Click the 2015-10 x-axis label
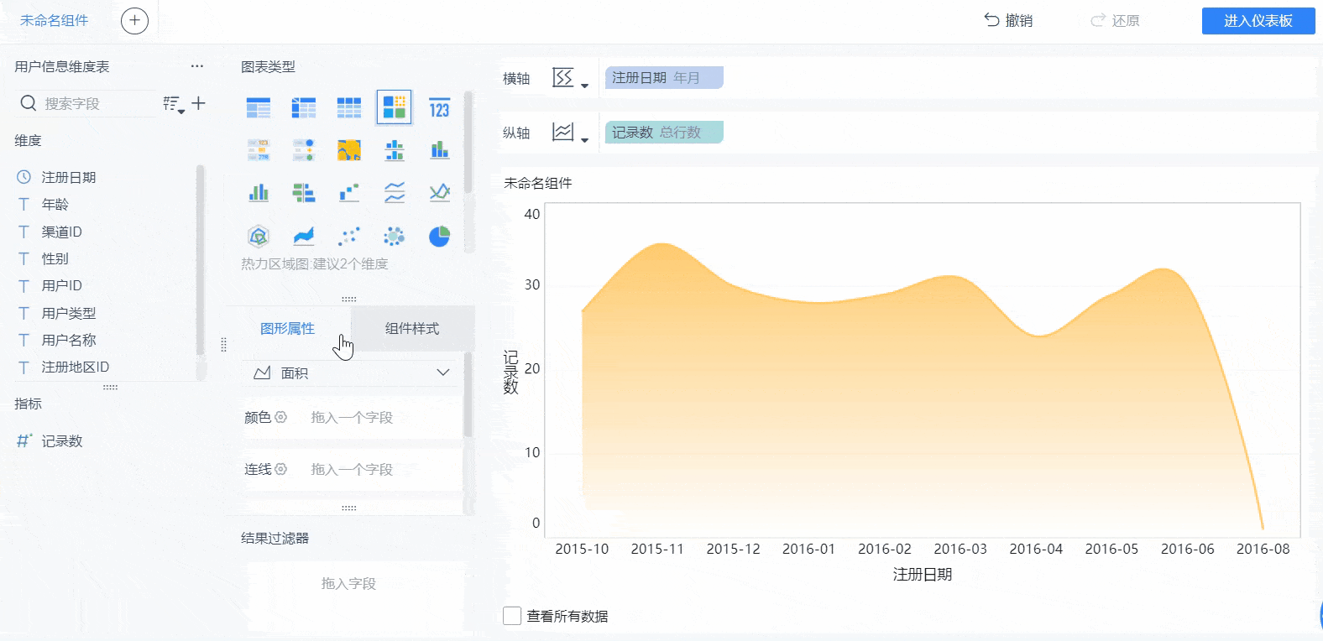 [582, 549]
